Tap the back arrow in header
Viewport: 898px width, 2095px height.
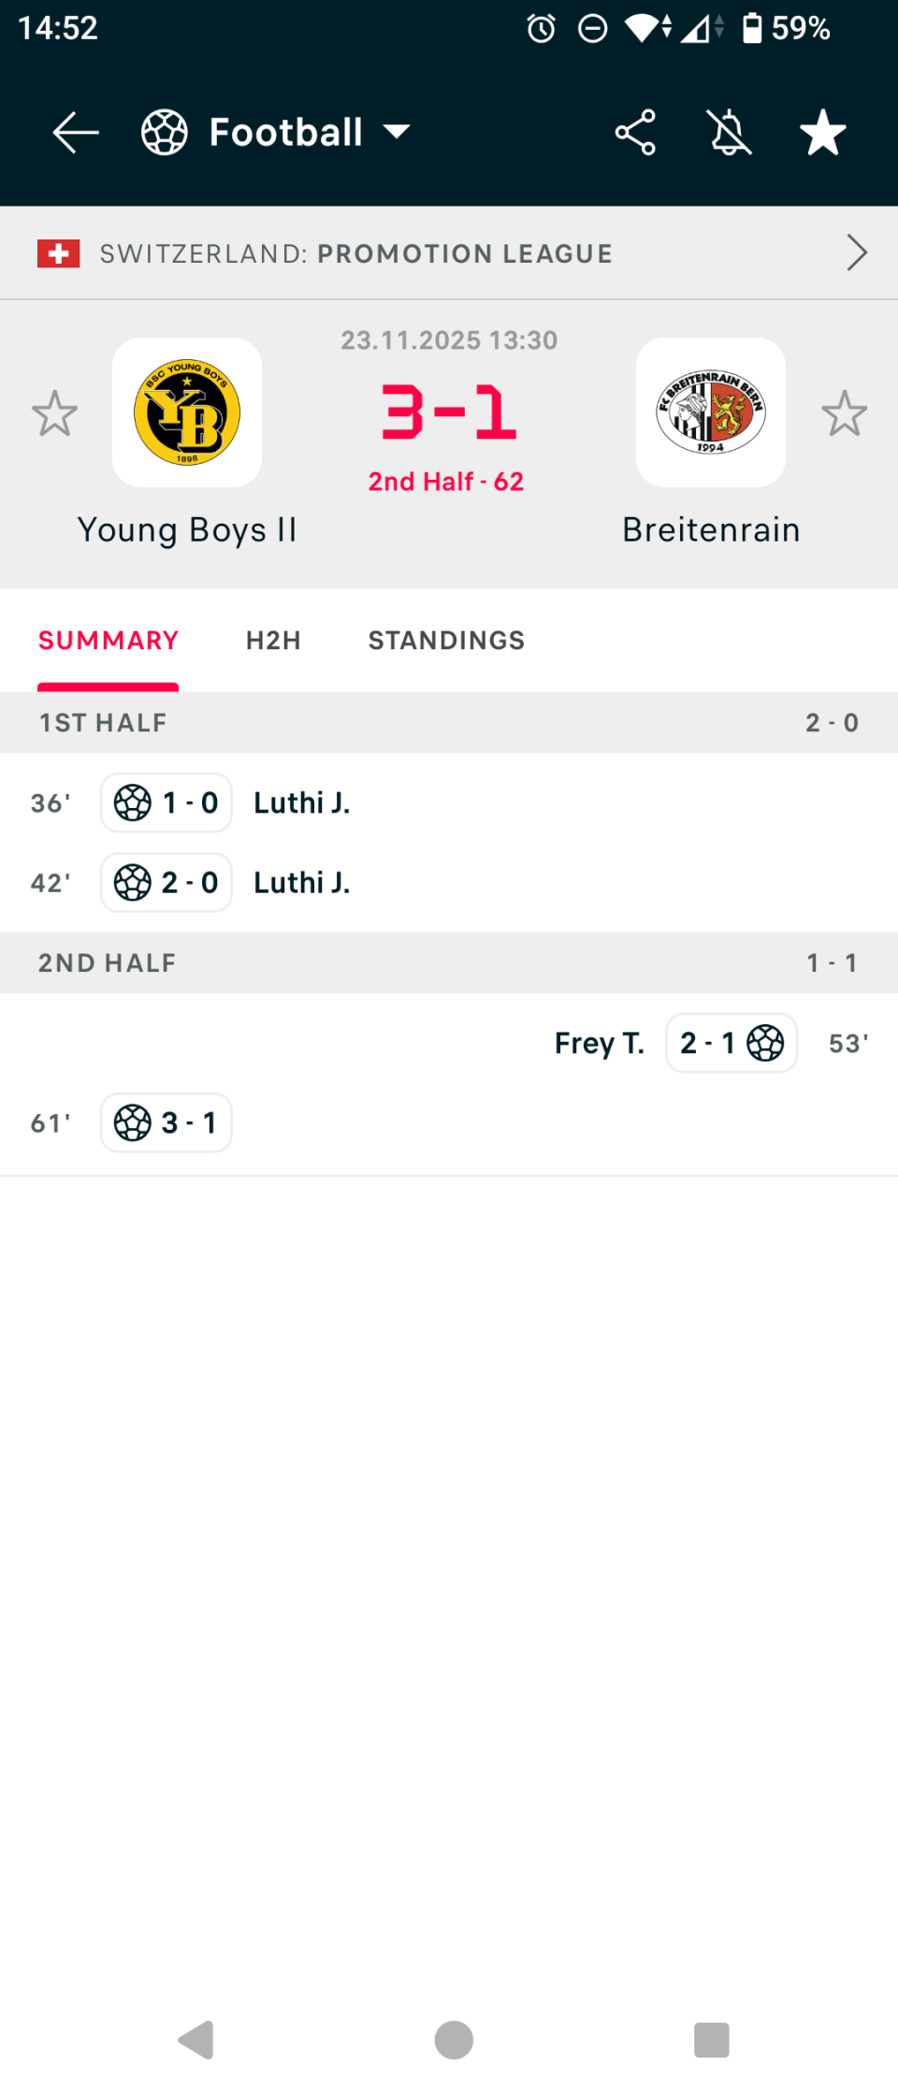point(76,132)
